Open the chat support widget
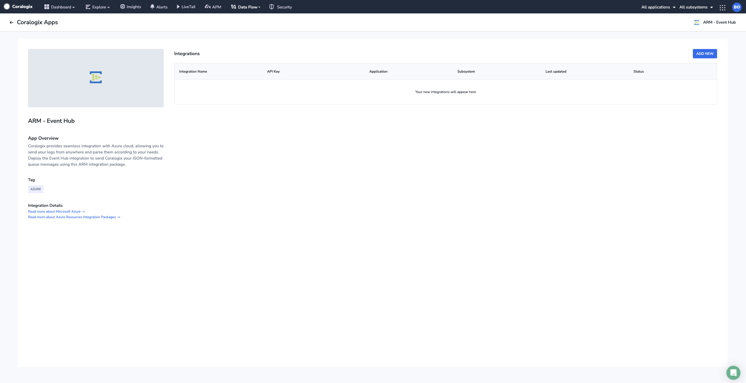This screenshot has height=383, width=746. coord(733,373)
